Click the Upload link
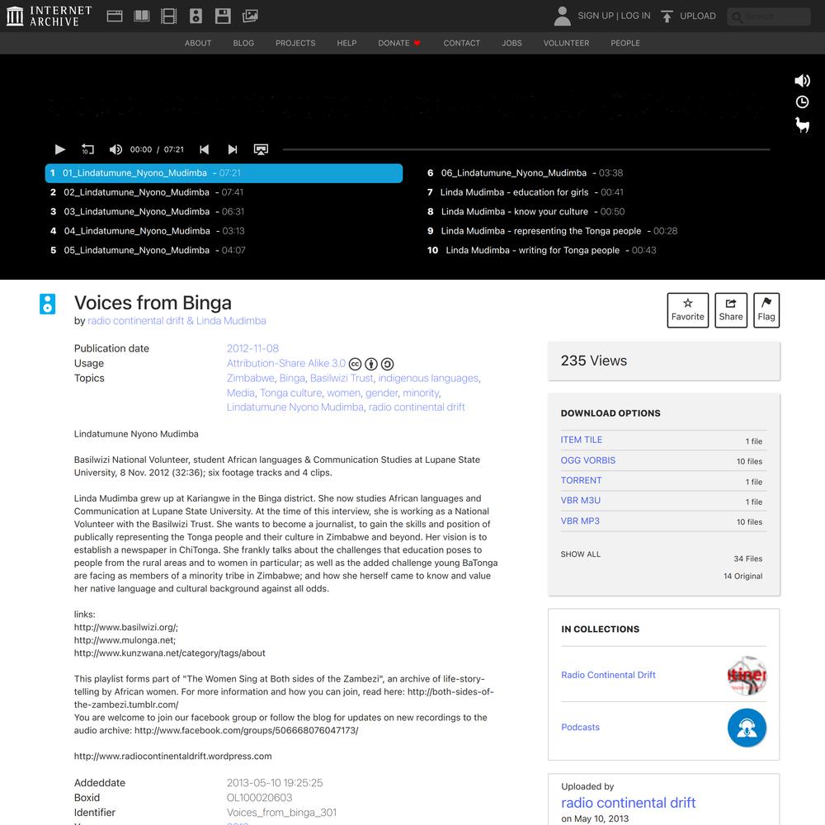This screenshot has width=825, height=825. click(698, 16)
